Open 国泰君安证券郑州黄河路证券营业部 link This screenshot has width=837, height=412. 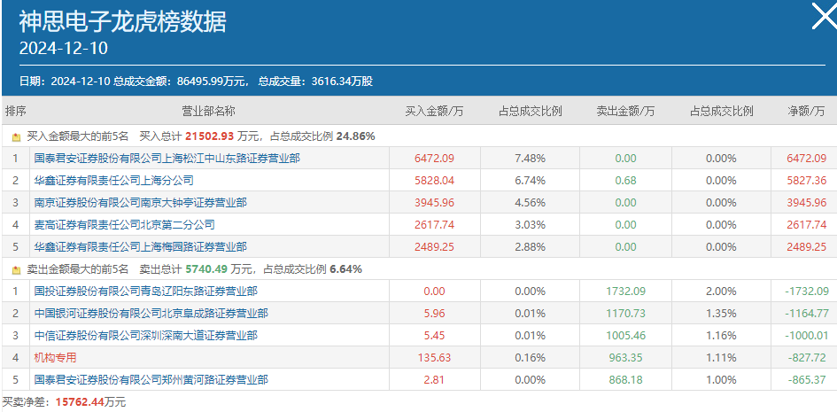point(151,380)
